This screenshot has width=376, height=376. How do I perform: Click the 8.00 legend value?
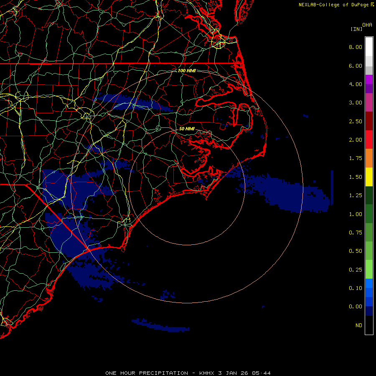[356, 47]
